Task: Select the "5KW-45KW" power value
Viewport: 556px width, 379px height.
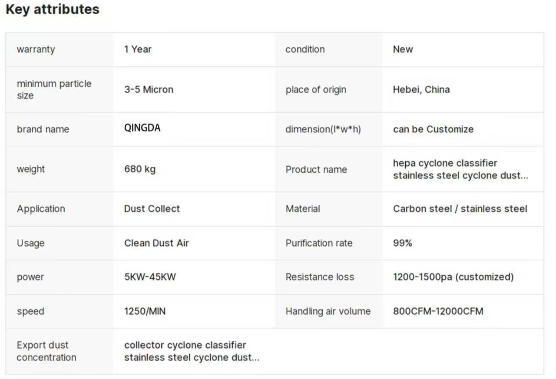Action: pos(150,277)
